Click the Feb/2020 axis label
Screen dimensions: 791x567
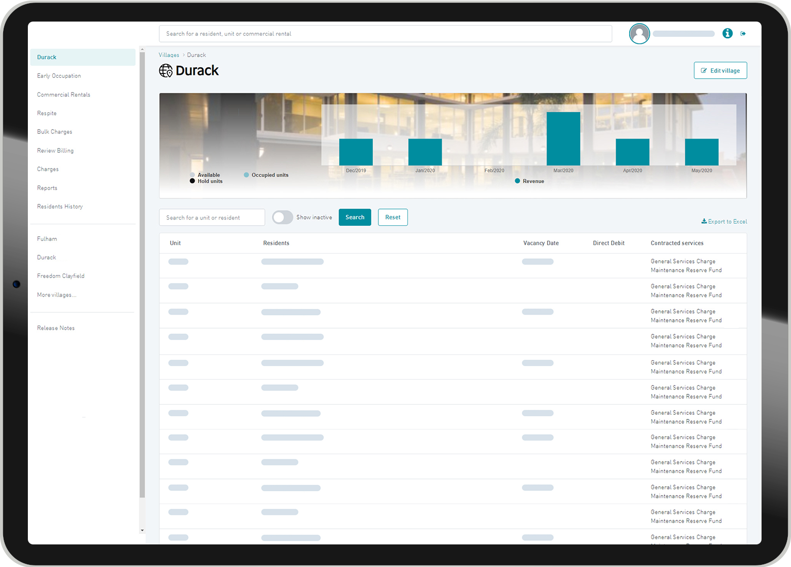(494, 171)
